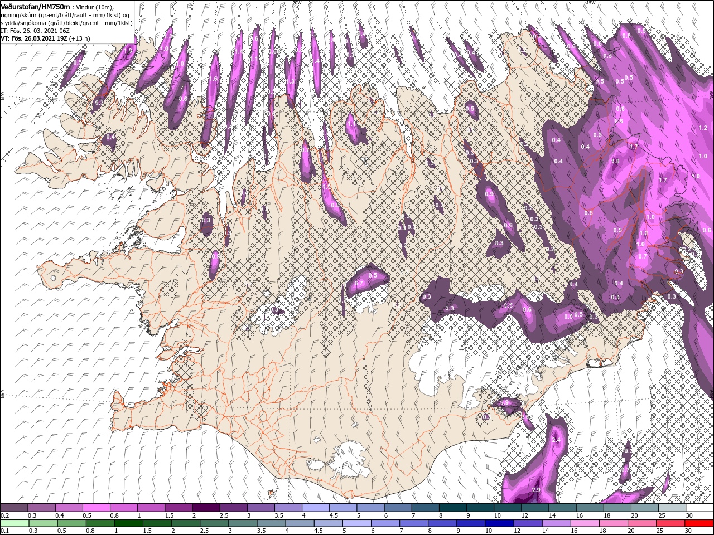Click the precipitation value '2.4' on the map
The image size is (714, 535).
tap(556, 440)
